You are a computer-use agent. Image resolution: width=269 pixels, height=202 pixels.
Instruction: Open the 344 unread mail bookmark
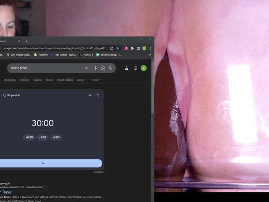click(64, 55)
